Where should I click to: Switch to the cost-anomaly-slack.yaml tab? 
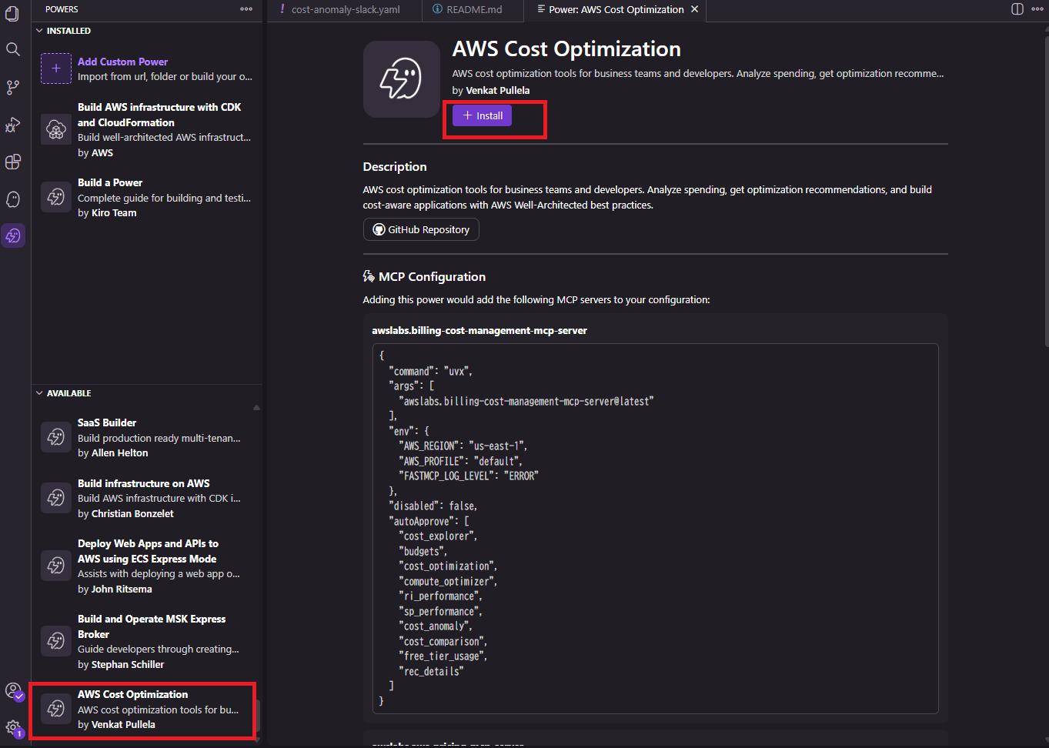[345, 9]
